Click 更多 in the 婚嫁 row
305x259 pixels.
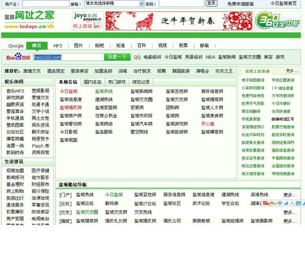tap(290, 221)
